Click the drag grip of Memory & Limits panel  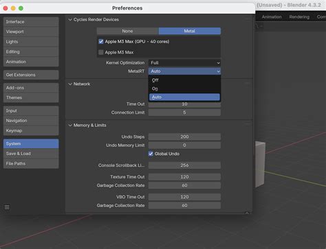coord(248,125)
